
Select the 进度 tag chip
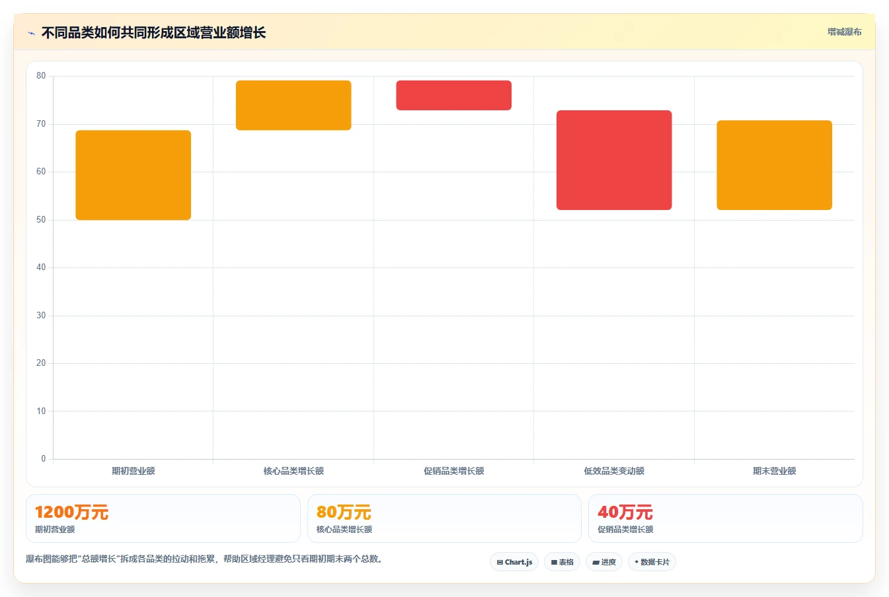click(604, 562)
